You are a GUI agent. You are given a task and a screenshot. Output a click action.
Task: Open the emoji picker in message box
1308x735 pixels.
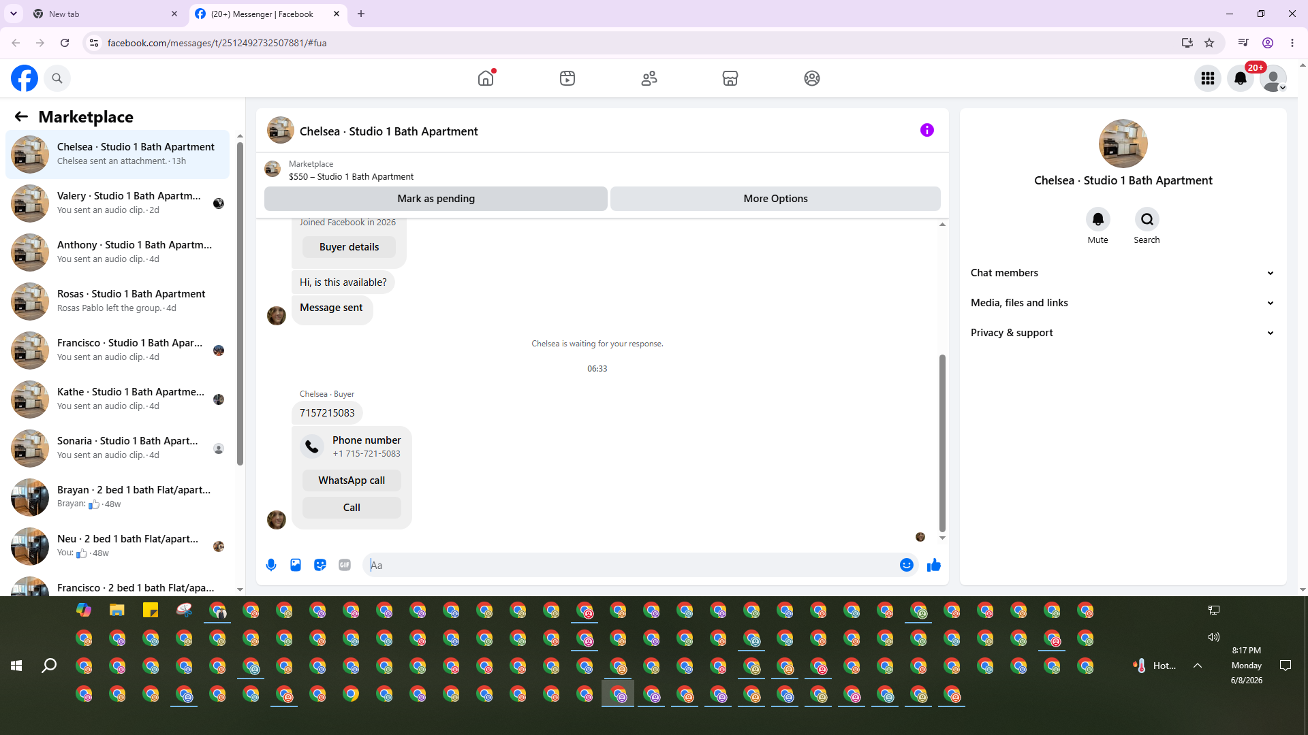coord(907,565)
